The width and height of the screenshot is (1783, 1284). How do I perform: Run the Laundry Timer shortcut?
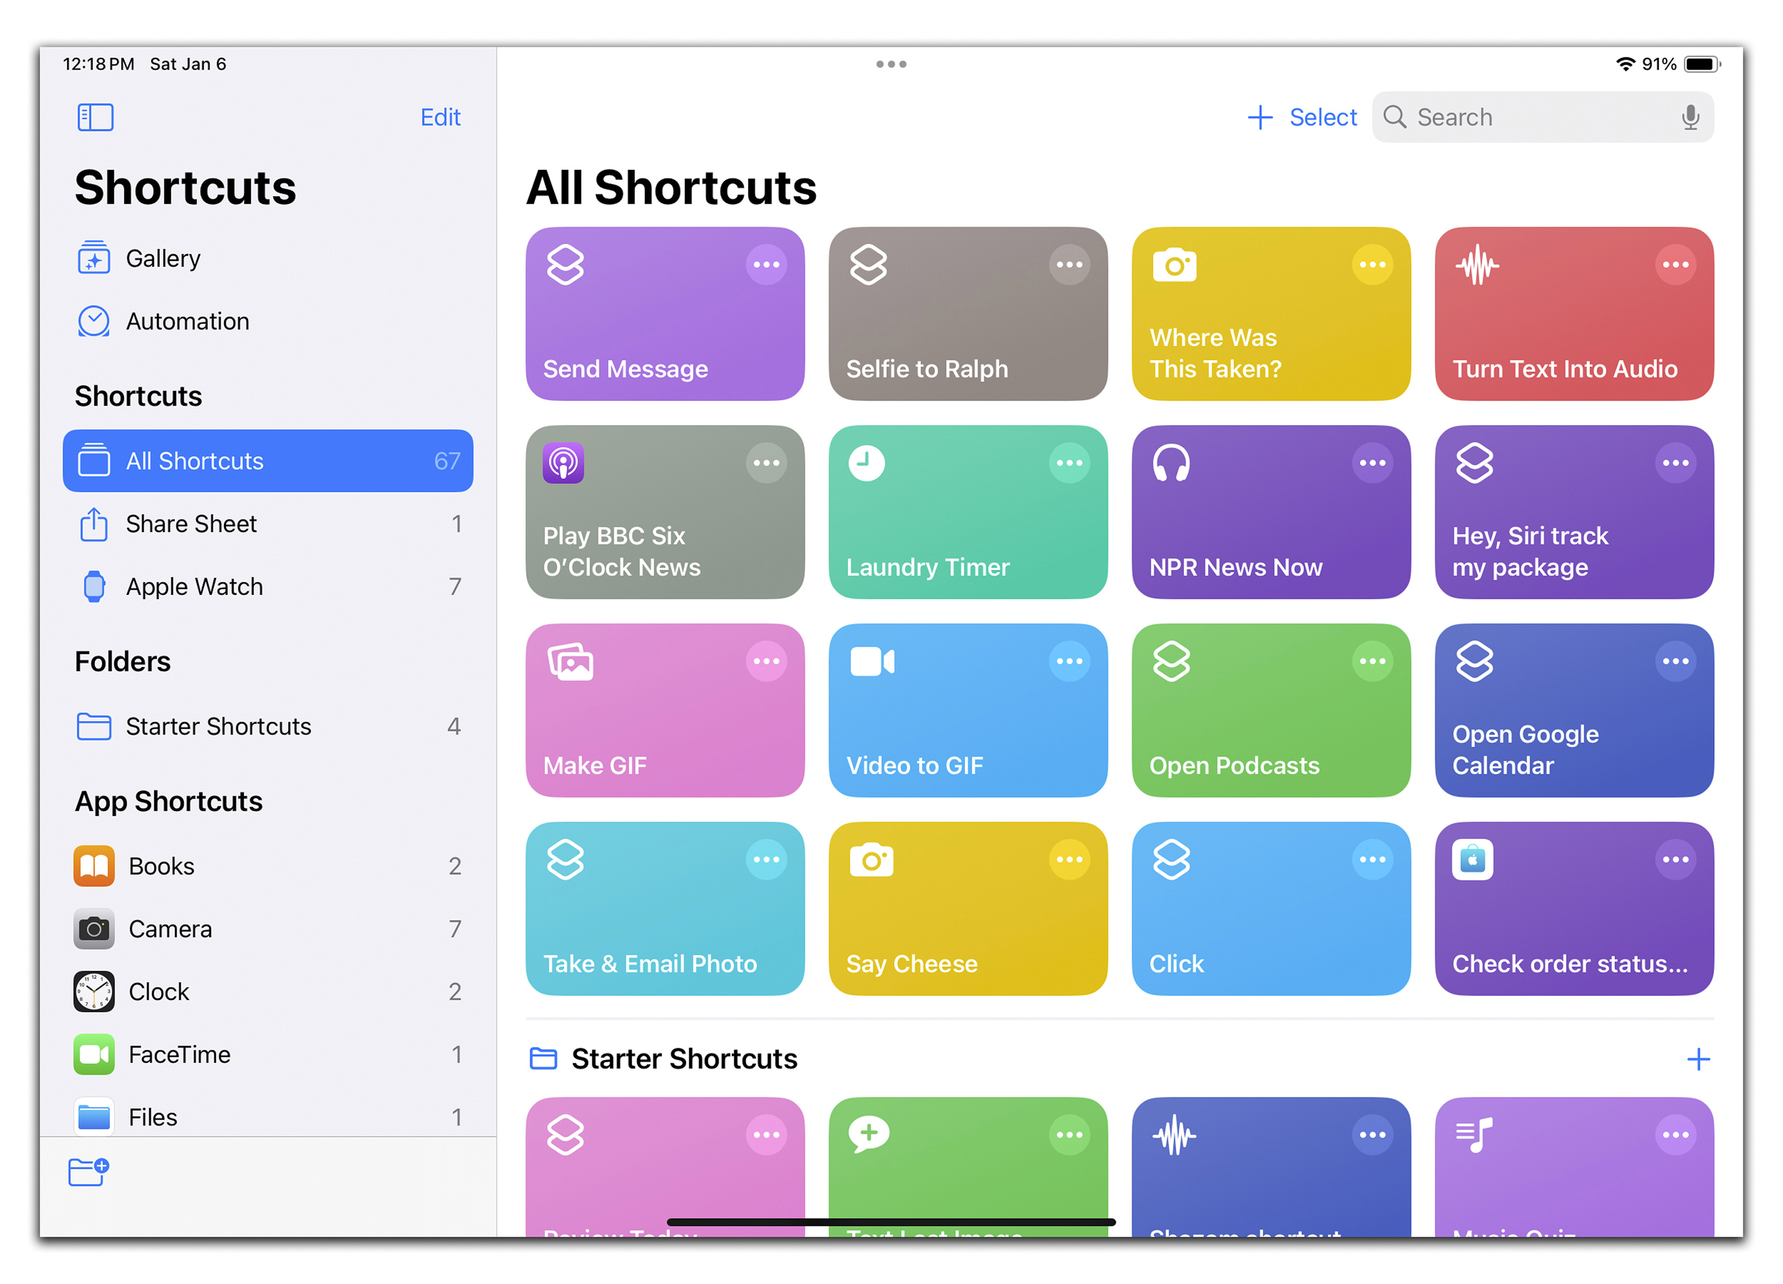968,512
